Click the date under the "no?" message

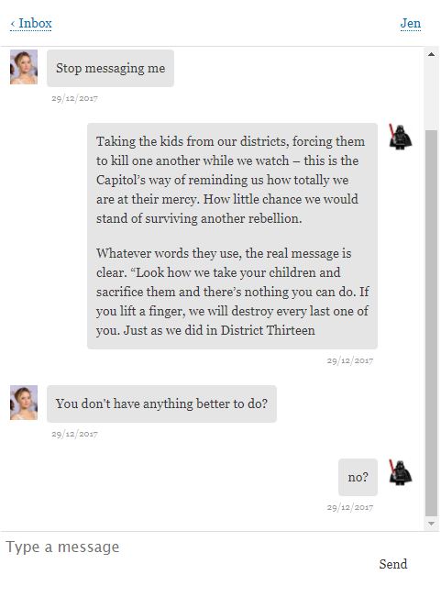point(350,507)
